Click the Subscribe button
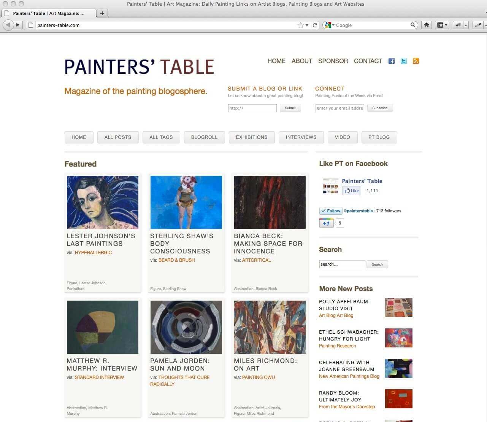The width and height of the screenshot is (487, 422). point(380,108)
